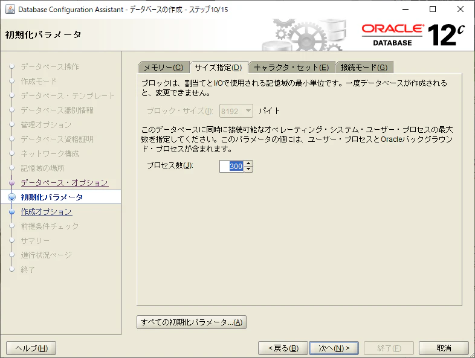Click the 進行状況ページ step text

click(47, 255)
